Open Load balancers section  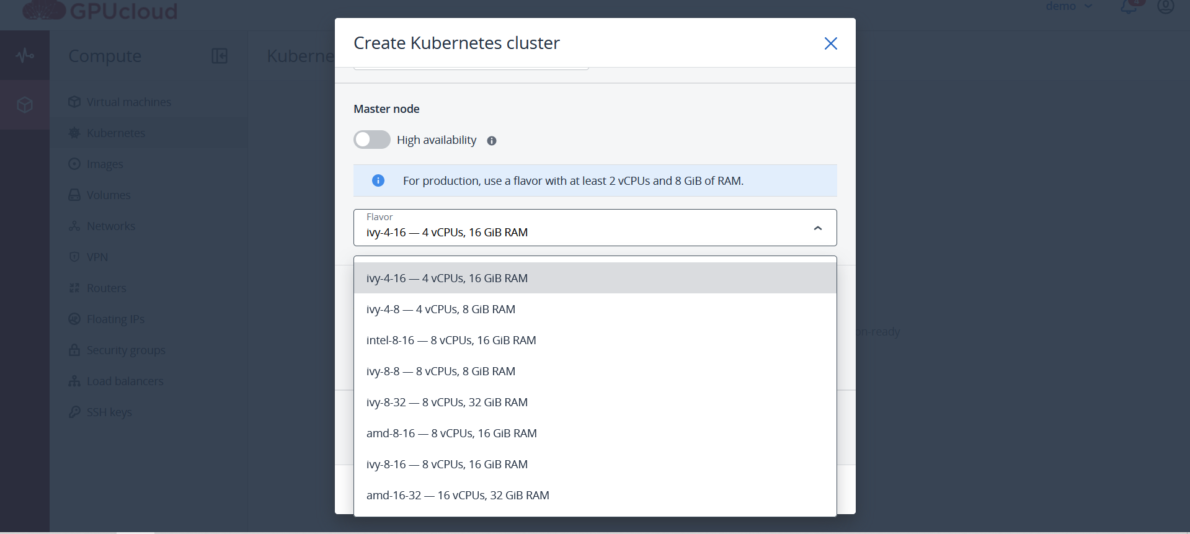click(x=125, y=381)
